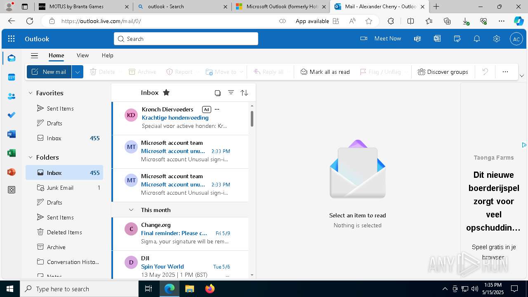Open Change.org Final reminder email
Screen dimensions: 528x297
click(180, 234)
